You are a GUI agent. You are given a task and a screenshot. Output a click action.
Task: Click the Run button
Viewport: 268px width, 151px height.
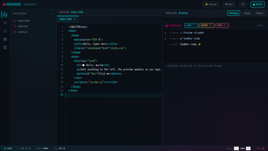229,5
